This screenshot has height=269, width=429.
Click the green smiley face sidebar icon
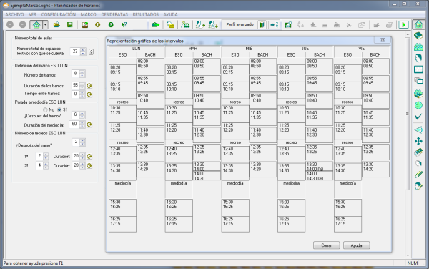pyautogui.click(x=418, y=105)
